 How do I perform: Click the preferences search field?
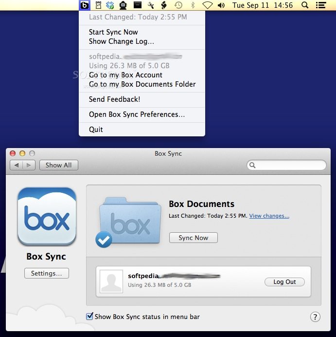click(x=286, y=165)
